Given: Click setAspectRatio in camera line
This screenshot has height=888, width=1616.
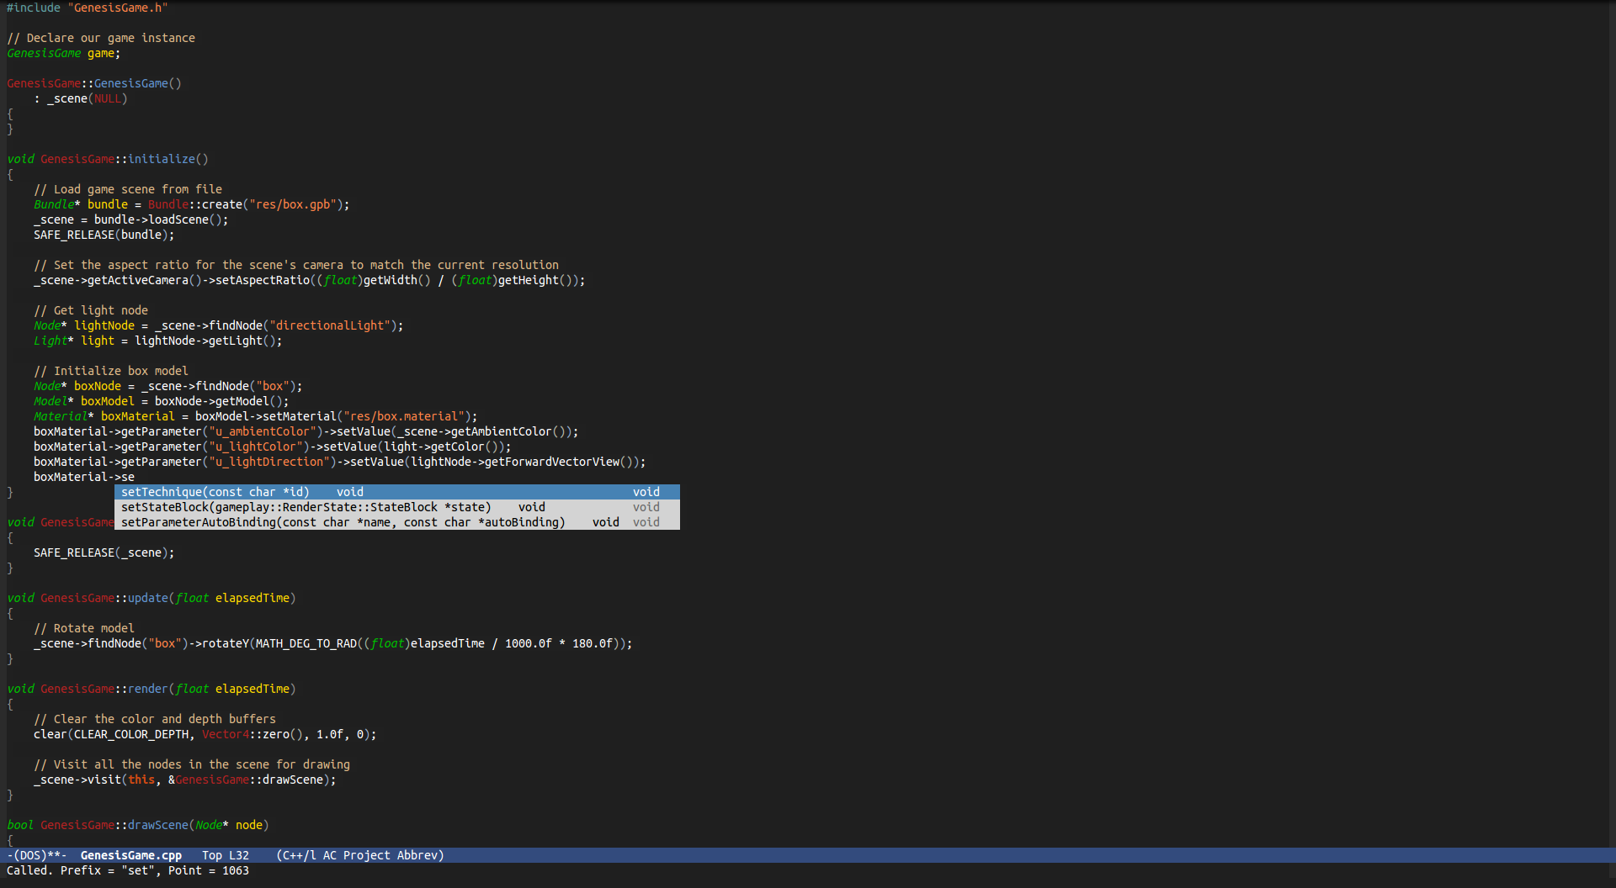Looking at the screenshot, I should [263, 280].
